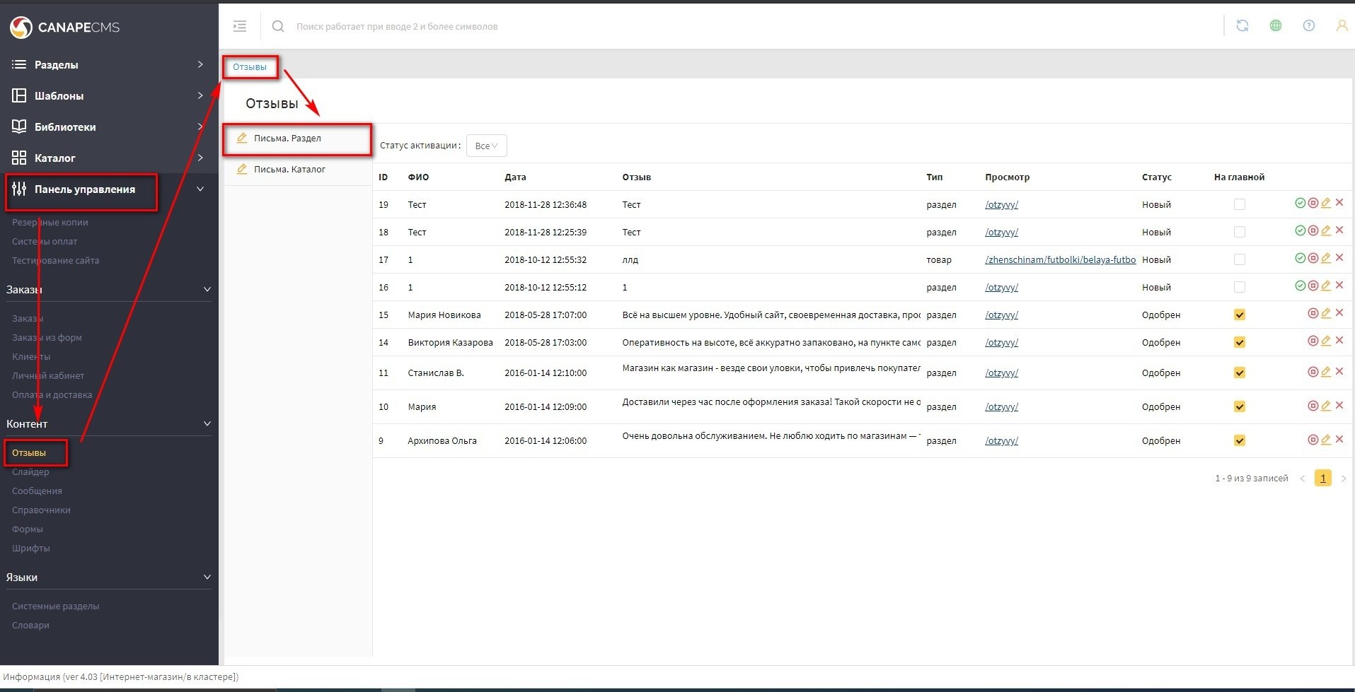Viewport: 1355px width, 692px height.
Task: Go to page 1 in pagination
Action: 1322,479
